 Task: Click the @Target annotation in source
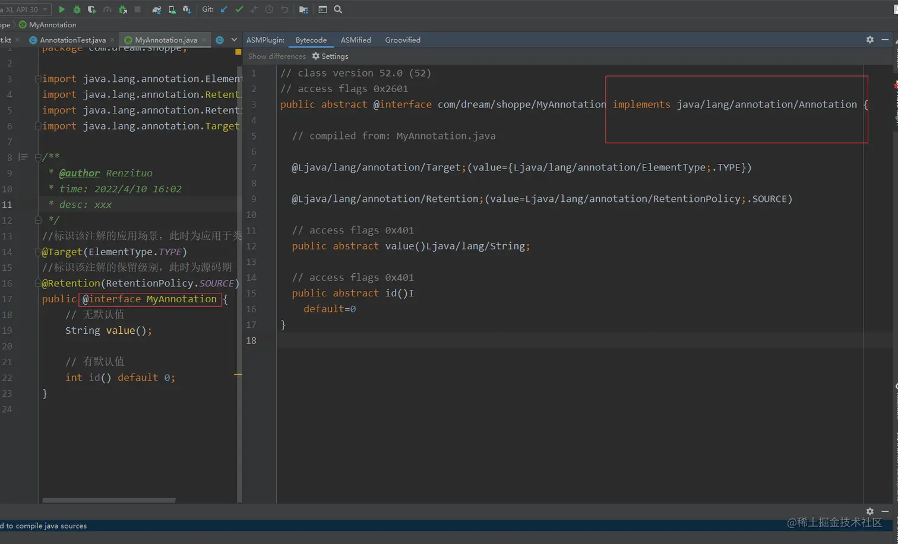click(62, 252)
